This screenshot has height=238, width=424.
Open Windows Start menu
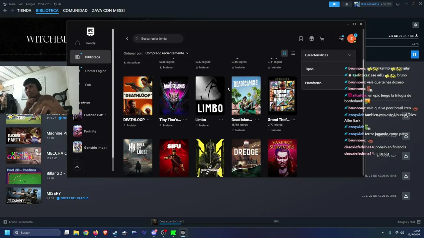click(7, 233)
